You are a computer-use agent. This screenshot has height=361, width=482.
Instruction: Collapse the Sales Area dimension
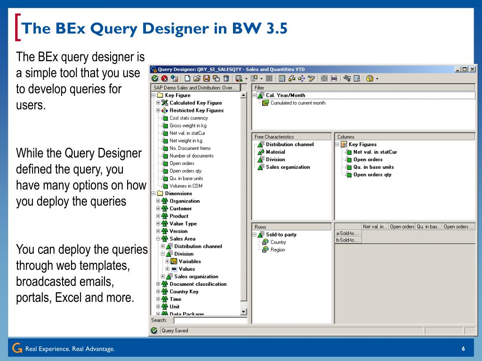pyautogui.click(x=158, y=239)
